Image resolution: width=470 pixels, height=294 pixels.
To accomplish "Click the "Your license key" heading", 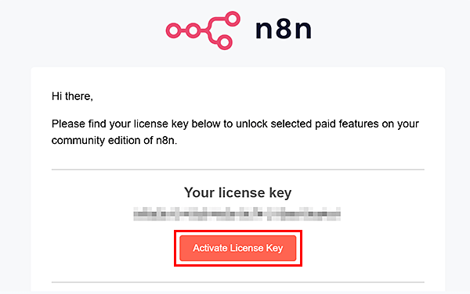I will (237, 192).
